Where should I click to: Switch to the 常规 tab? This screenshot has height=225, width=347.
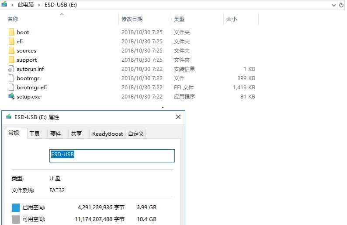14,133
